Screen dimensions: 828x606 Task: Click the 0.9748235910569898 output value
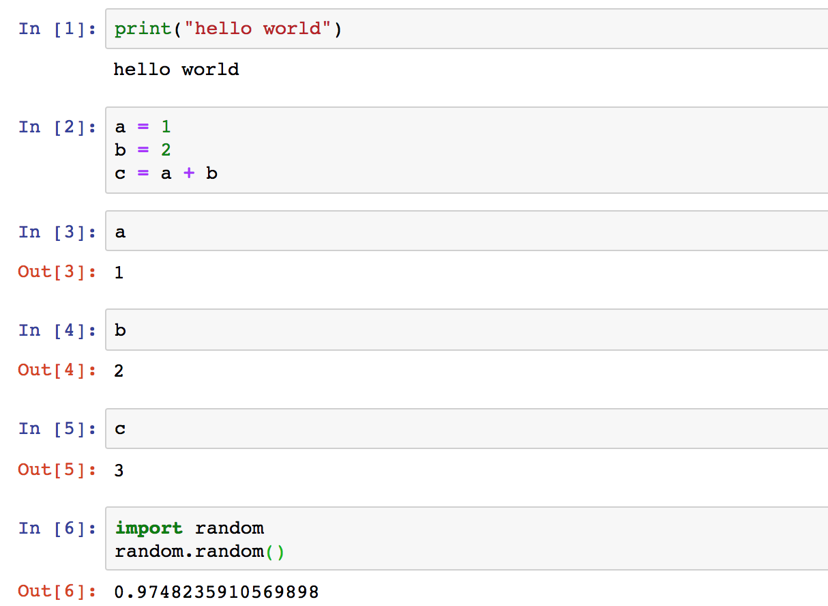click(x=216, y=592)
